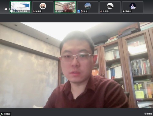
Task: Click 潘锦宇's microphone icon
Action: pos(124,11)
